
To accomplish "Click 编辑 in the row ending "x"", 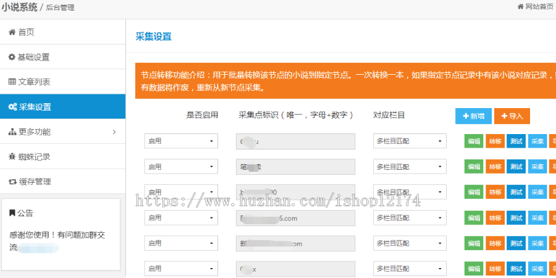I will point(474,269).
